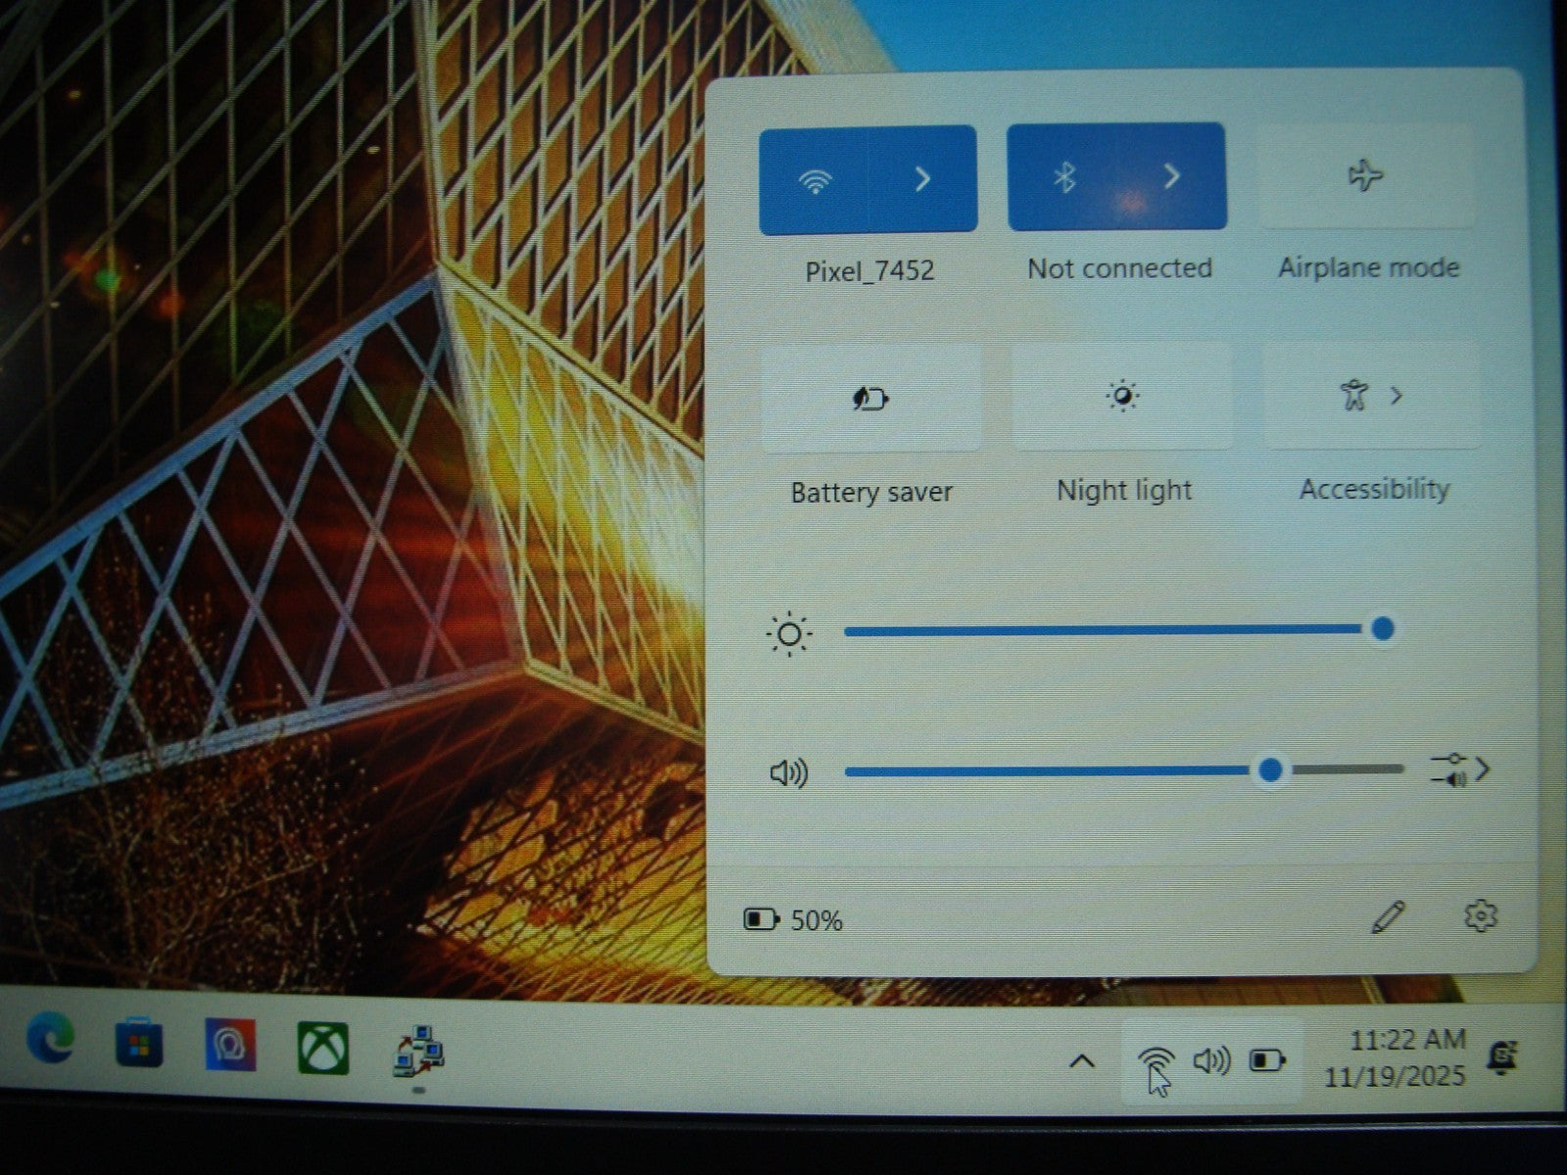Image resolution: width=1567 pixels, height=1175 pixels.
Task: Click the brightness slider handle
Action: click(1383, 629)
